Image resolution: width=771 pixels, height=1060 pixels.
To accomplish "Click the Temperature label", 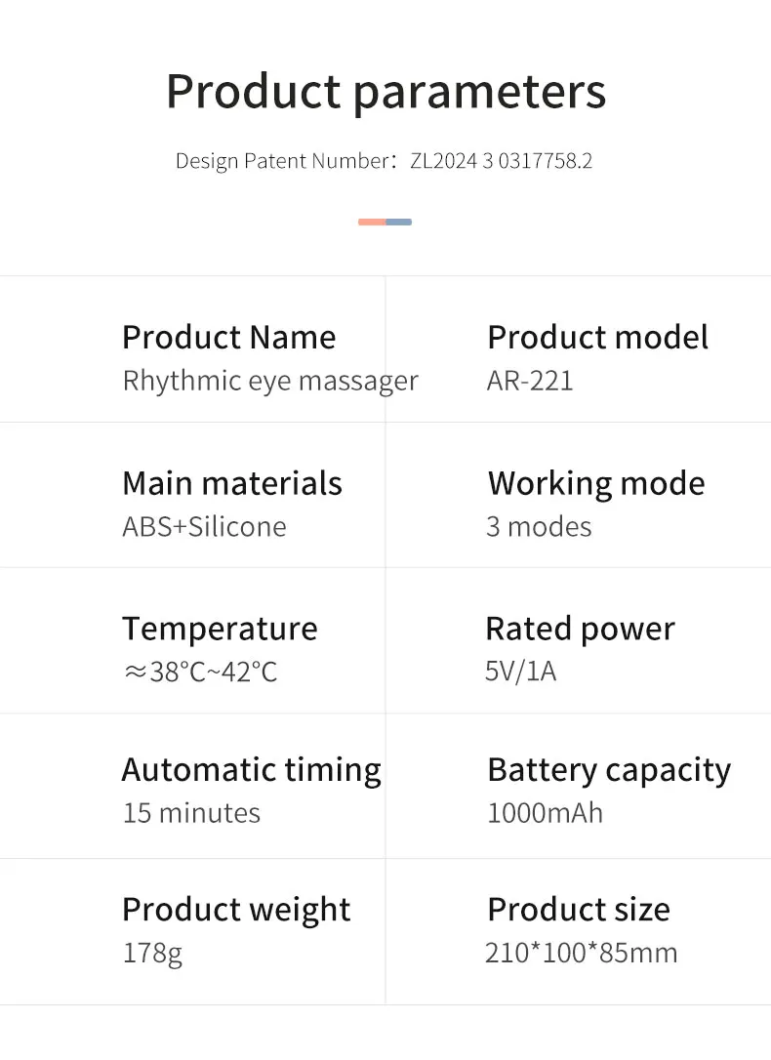I will (220, 629).
